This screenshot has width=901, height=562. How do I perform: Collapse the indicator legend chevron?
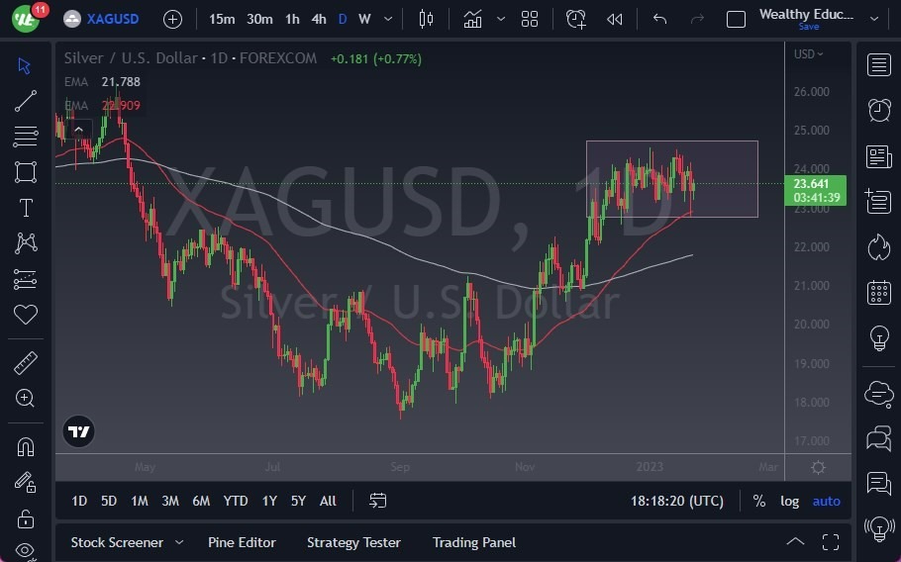tap(79, 130)
